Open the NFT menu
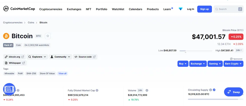Viewport: 246px width, 106px height. pos(89,9)
